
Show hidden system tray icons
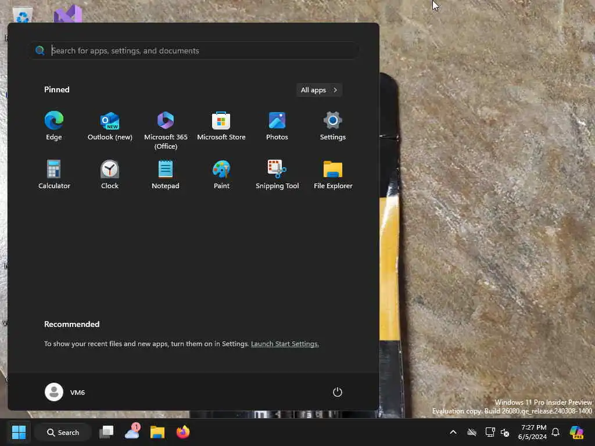coord(453,432)
